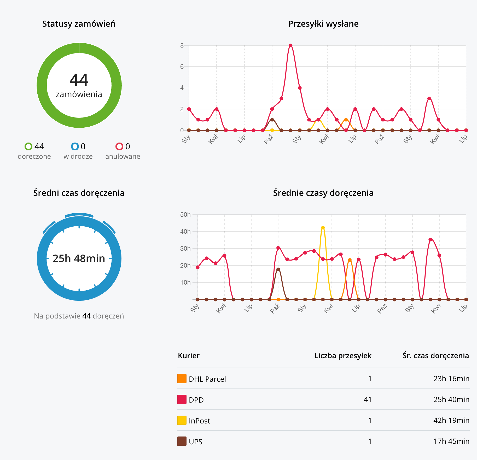
Task: Click the blue stopwatch icon showing 25h 48min
Action: pyautogui.click(x=79, y=258)
